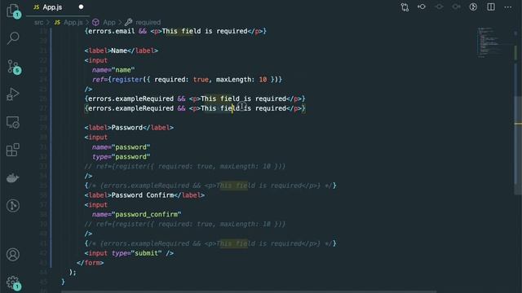This screenshot has height=293, width=522.
Task: Open the Git graph view icon
Action: (x=13, y=206)
